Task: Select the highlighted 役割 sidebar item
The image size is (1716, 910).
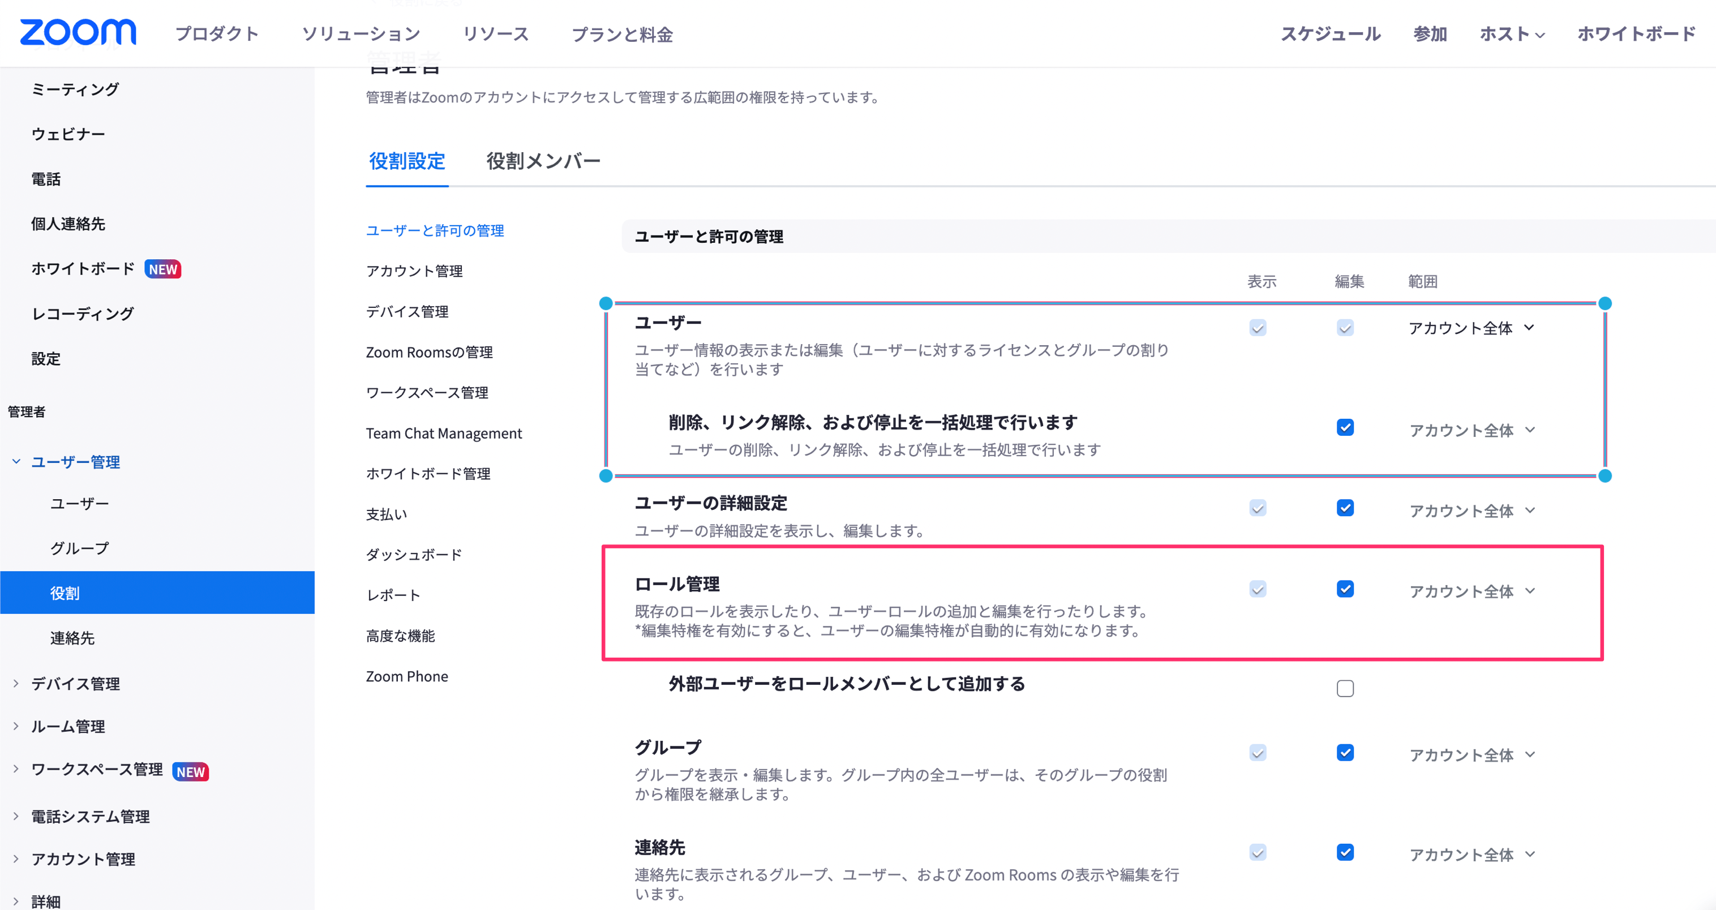Action: pyautogui.click(x=157, y=593)
